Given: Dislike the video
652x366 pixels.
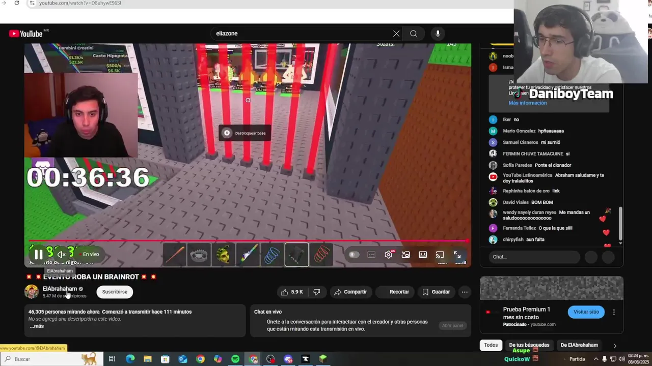Looking at the screenshot, I should (317, 292).
